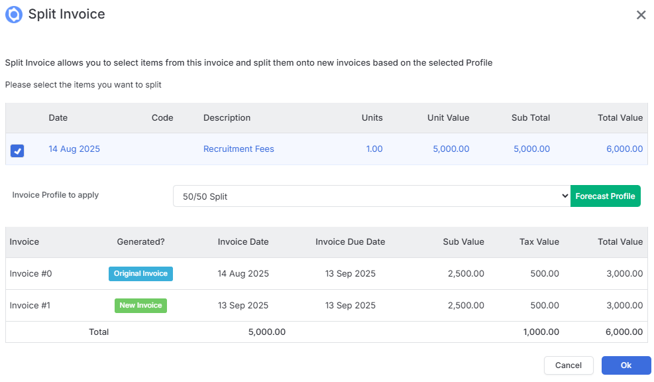Click the Invoice #0 due date 13 Sep 2025
The width and height of the screenshot is (654, 382).
tap(351, 273)
